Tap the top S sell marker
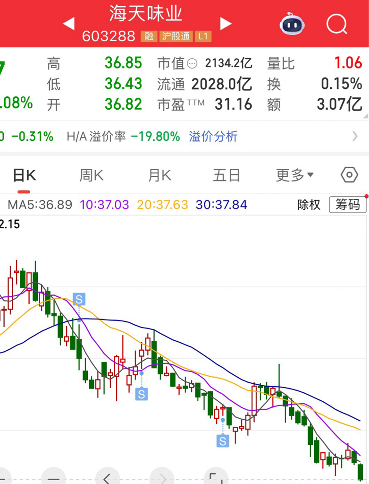The height and width of the screenshot is (484, 369). point(79,299)
